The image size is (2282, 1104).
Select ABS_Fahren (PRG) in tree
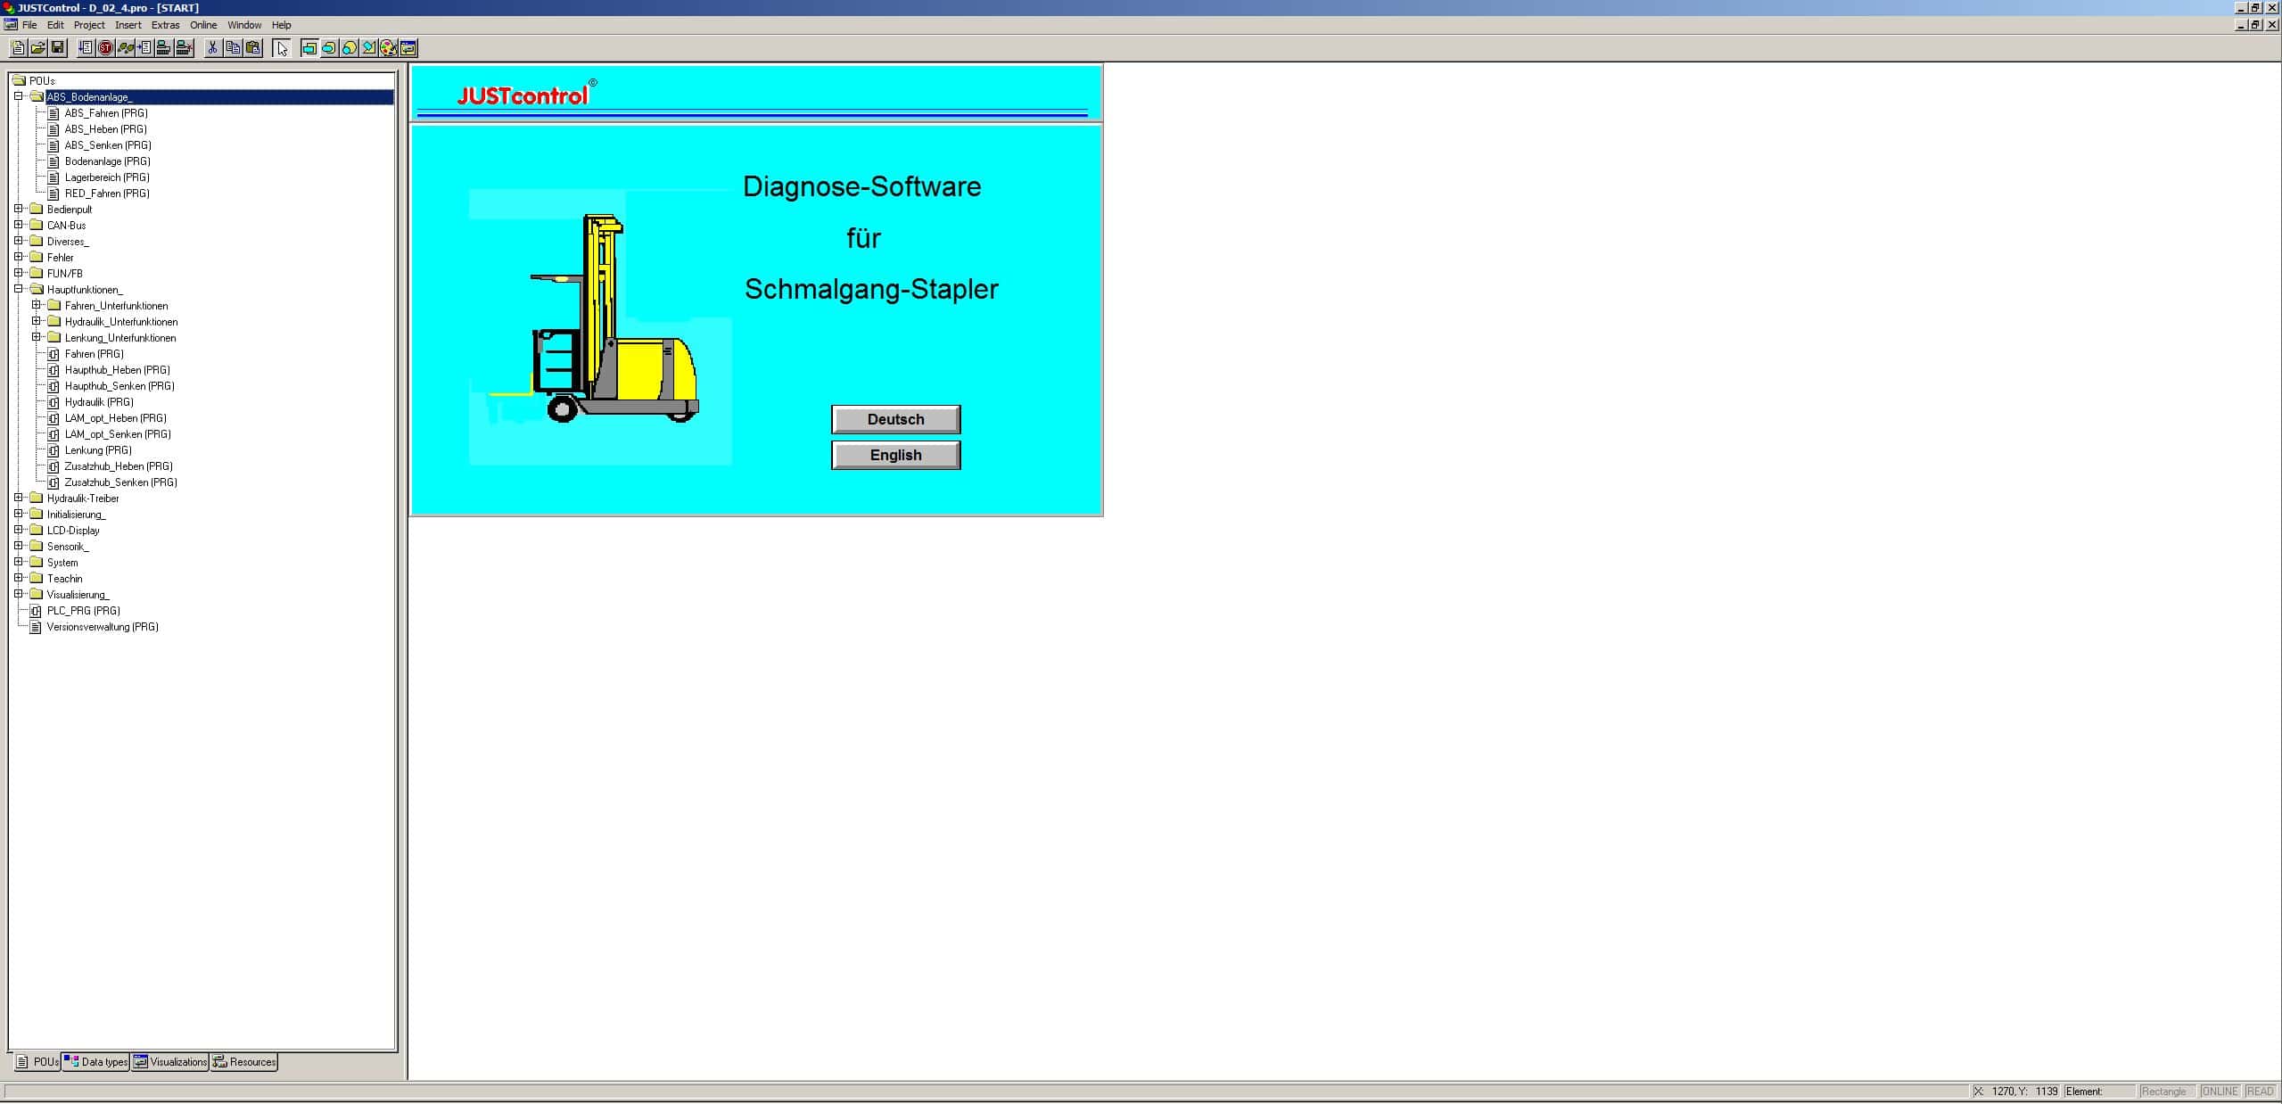pos(106,113)
